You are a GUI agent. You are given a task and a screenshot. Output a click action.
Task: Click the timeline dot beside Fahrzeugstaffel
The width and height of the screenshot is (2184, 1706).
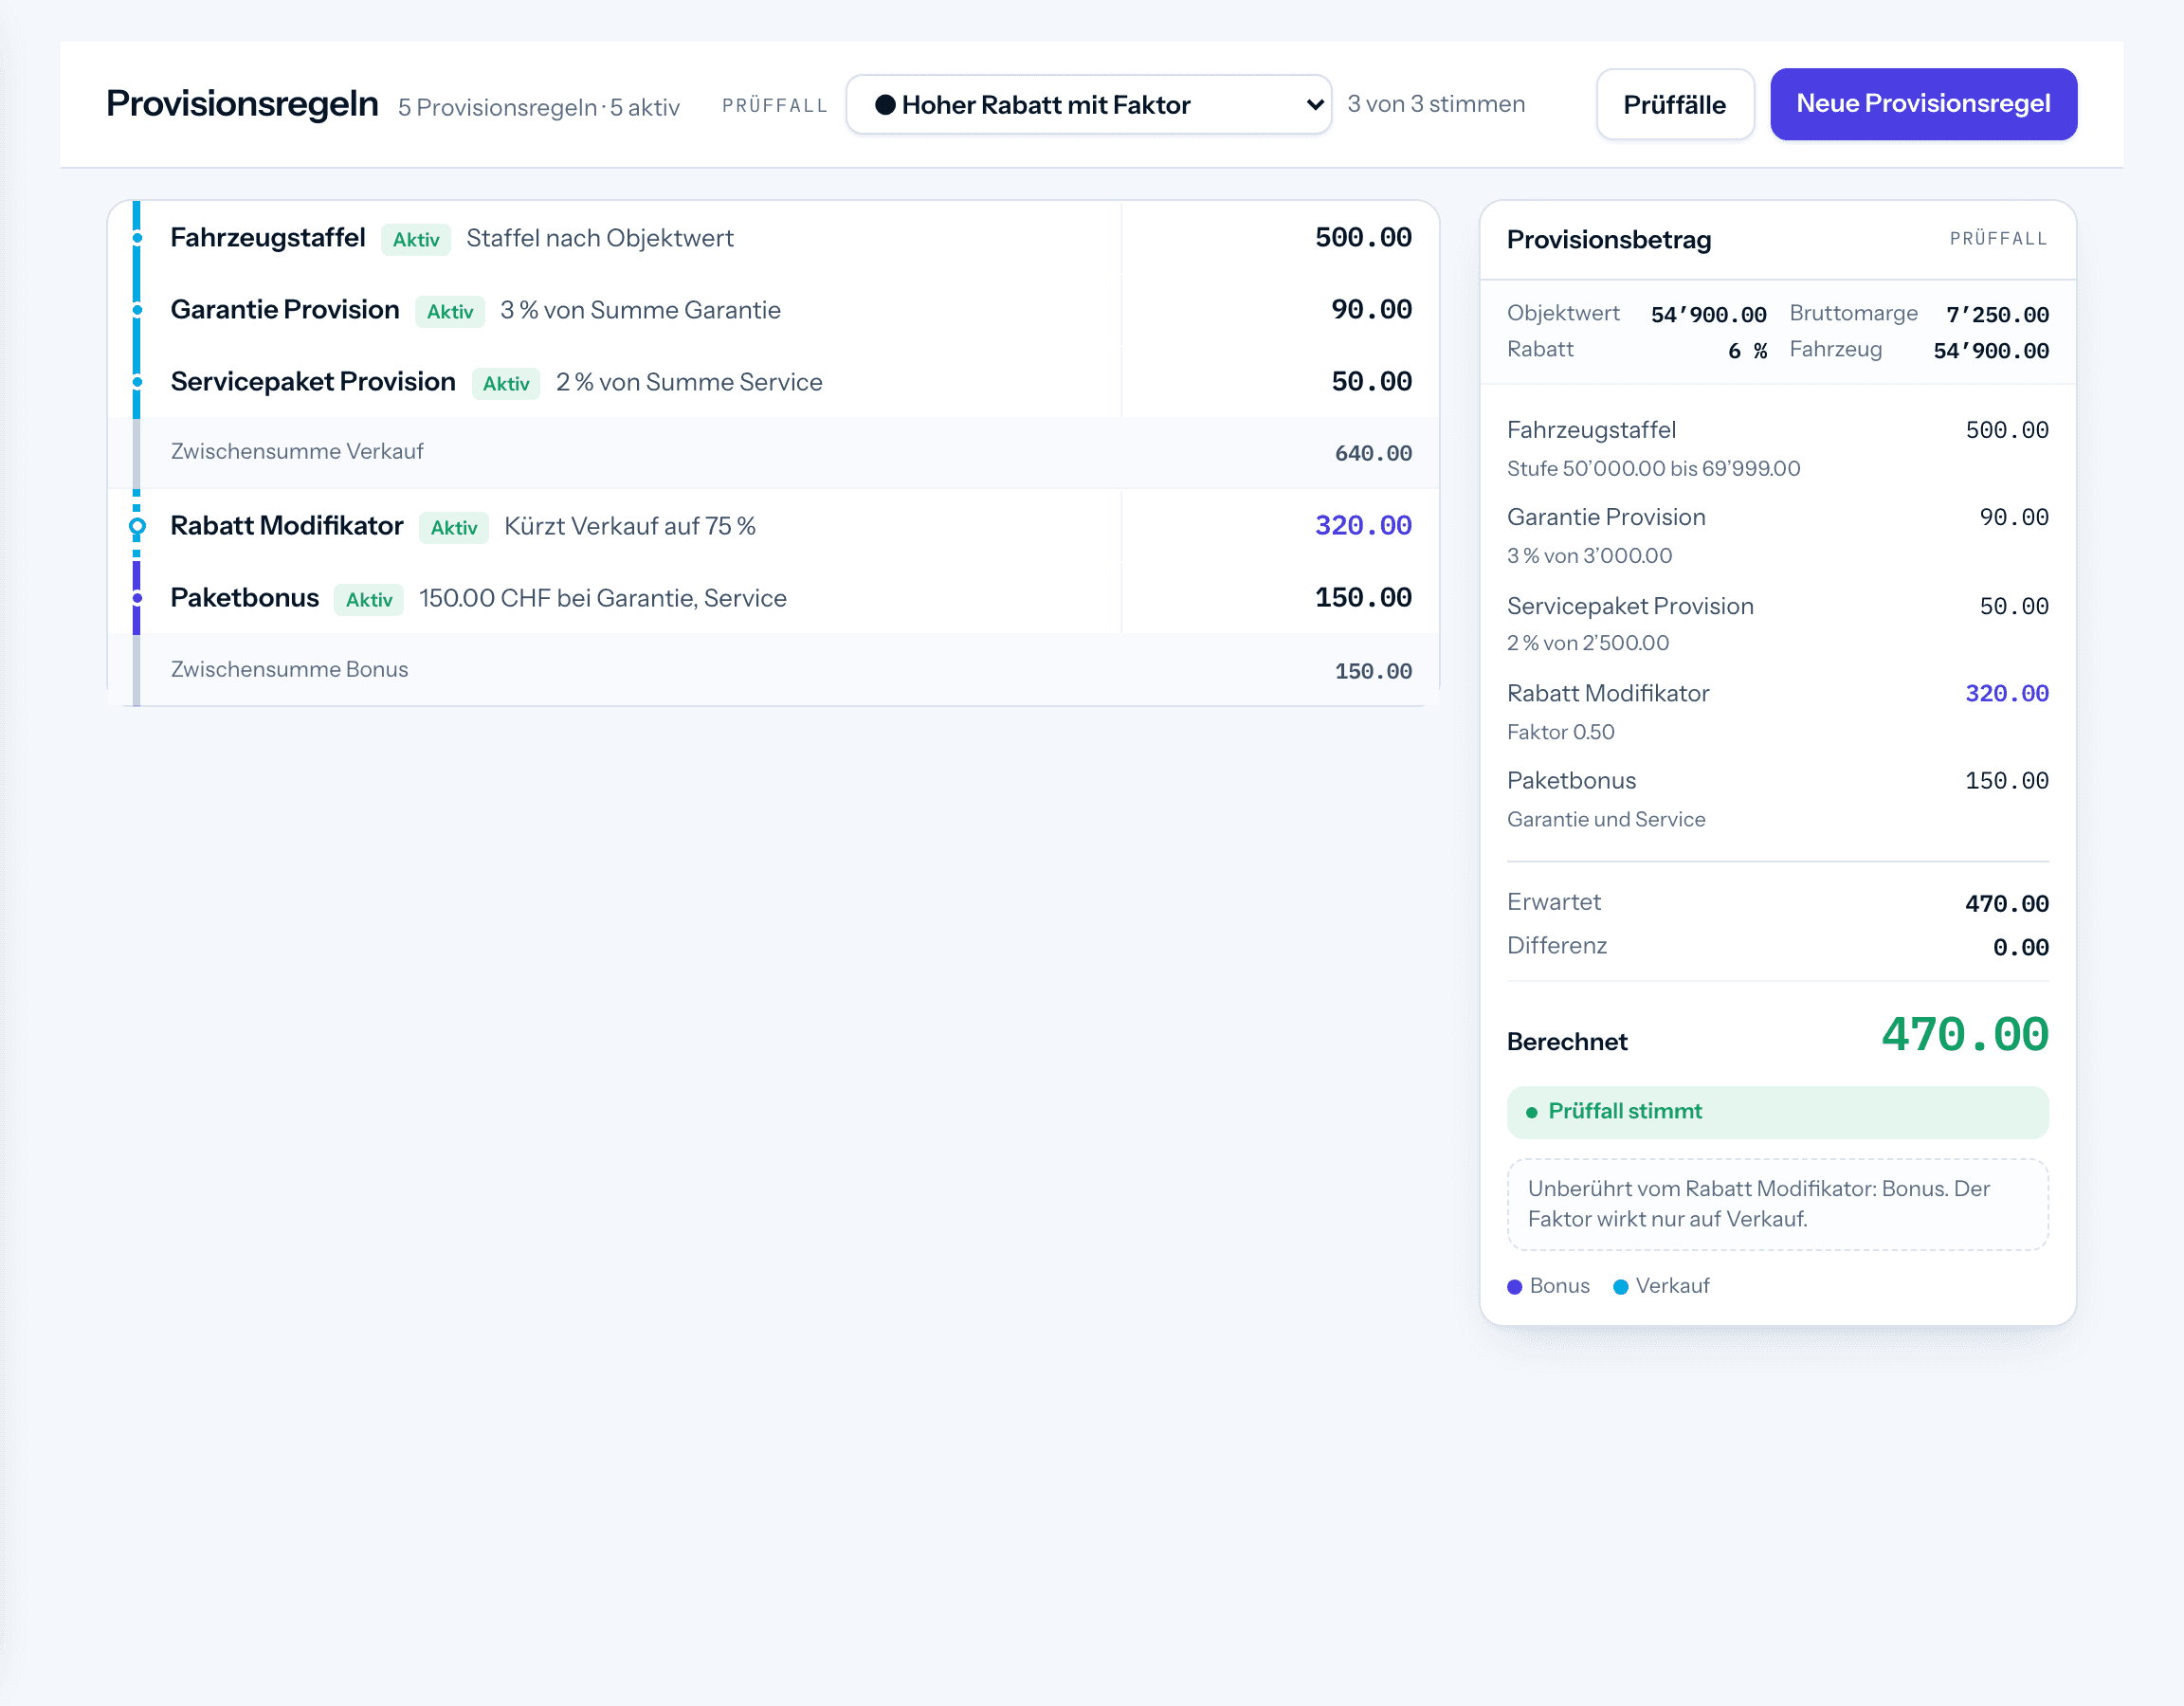(137, 238)
